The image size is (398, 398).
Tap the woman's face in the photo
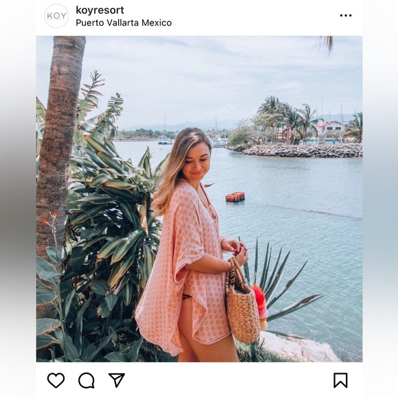coord(196,162)
